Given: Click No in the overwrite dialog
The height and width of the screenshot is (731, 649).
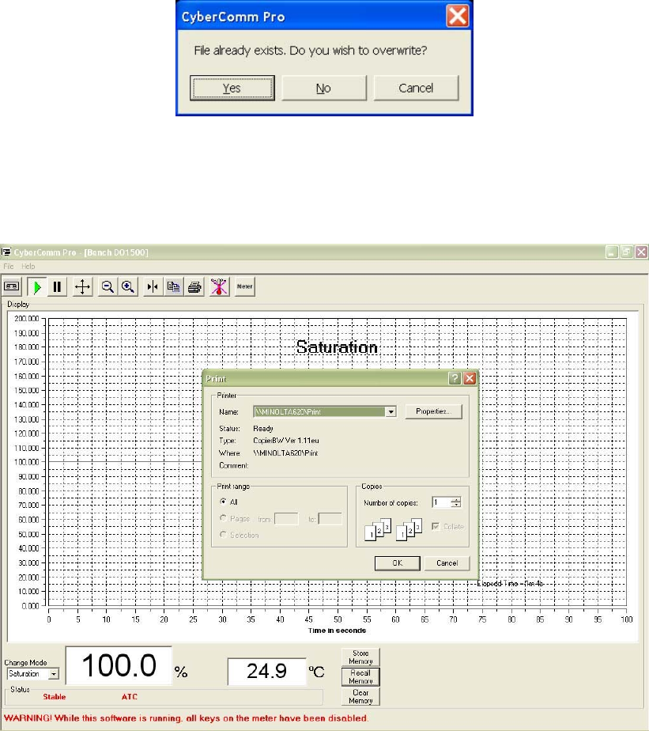Looking at the screenshot, I should tap(324, 88).
